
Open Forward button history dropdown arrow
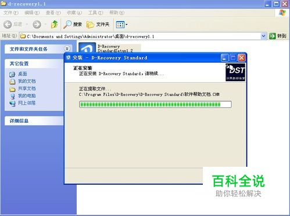(45, 24)
